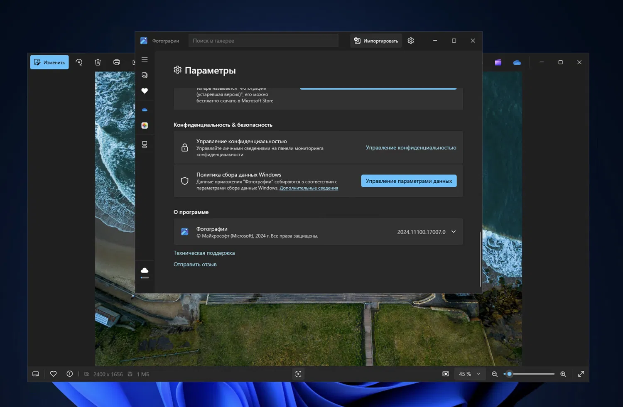Viewport: 623px width, 407px height.
Task: Open Favorites heart in sidebar
Action: pyautogui.click(x=145, y=91)
